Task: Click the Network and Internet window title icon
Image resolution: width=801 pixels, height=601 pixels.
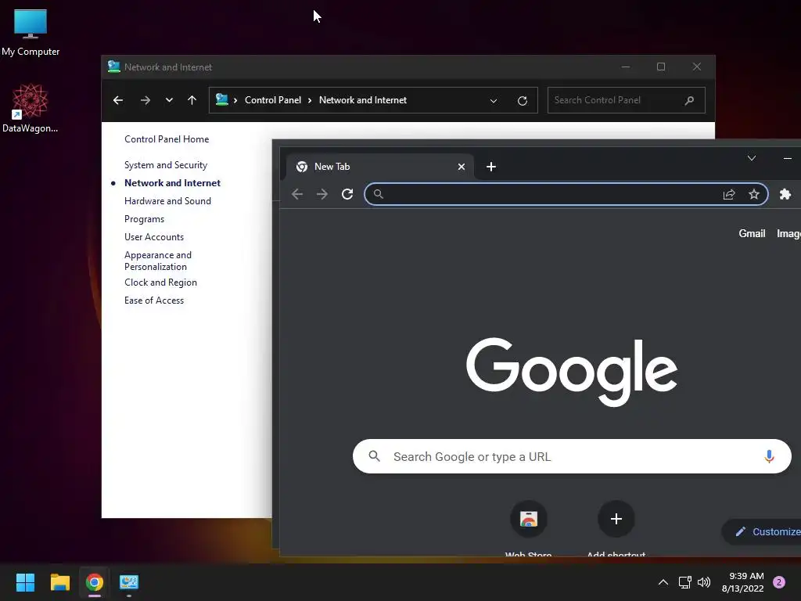Action: (113, 67)
